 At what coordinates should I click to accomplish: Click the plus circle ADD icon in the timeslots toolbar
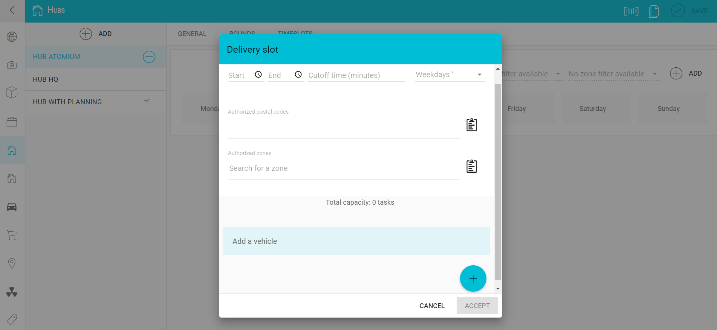(x=676, y=73)
